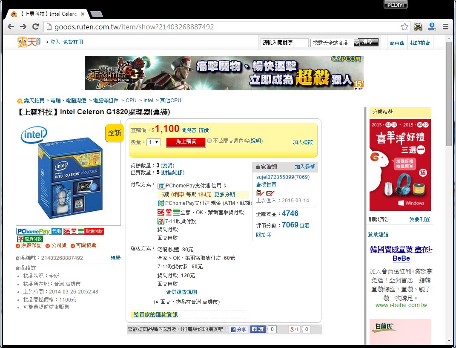Open the 數量 quantity dropdown
The height and width of the screenshot is (348, 456).
pyautogui.click(x=154, y=142)
